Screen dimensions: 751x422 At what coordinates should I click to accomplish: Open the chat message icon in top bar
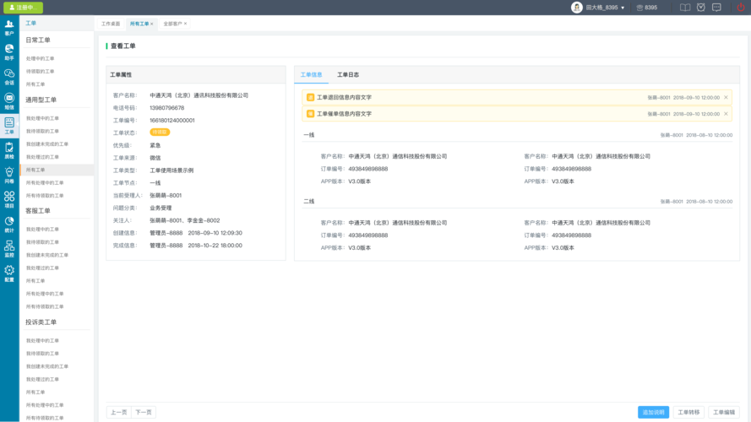pos(716,8)
